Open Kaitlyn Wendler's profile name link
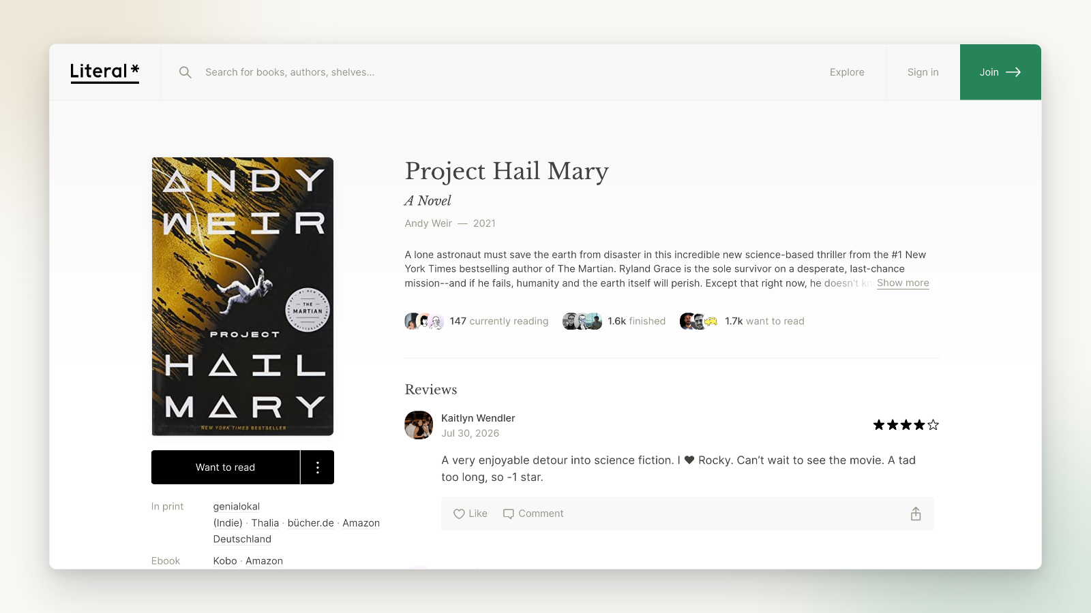The width and height of the screenshot is (1091, 613). point(478,418)
